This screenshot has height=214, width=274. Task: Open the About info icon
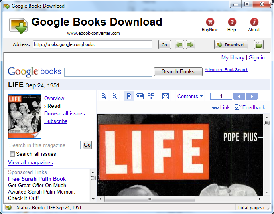coord(254,22)
